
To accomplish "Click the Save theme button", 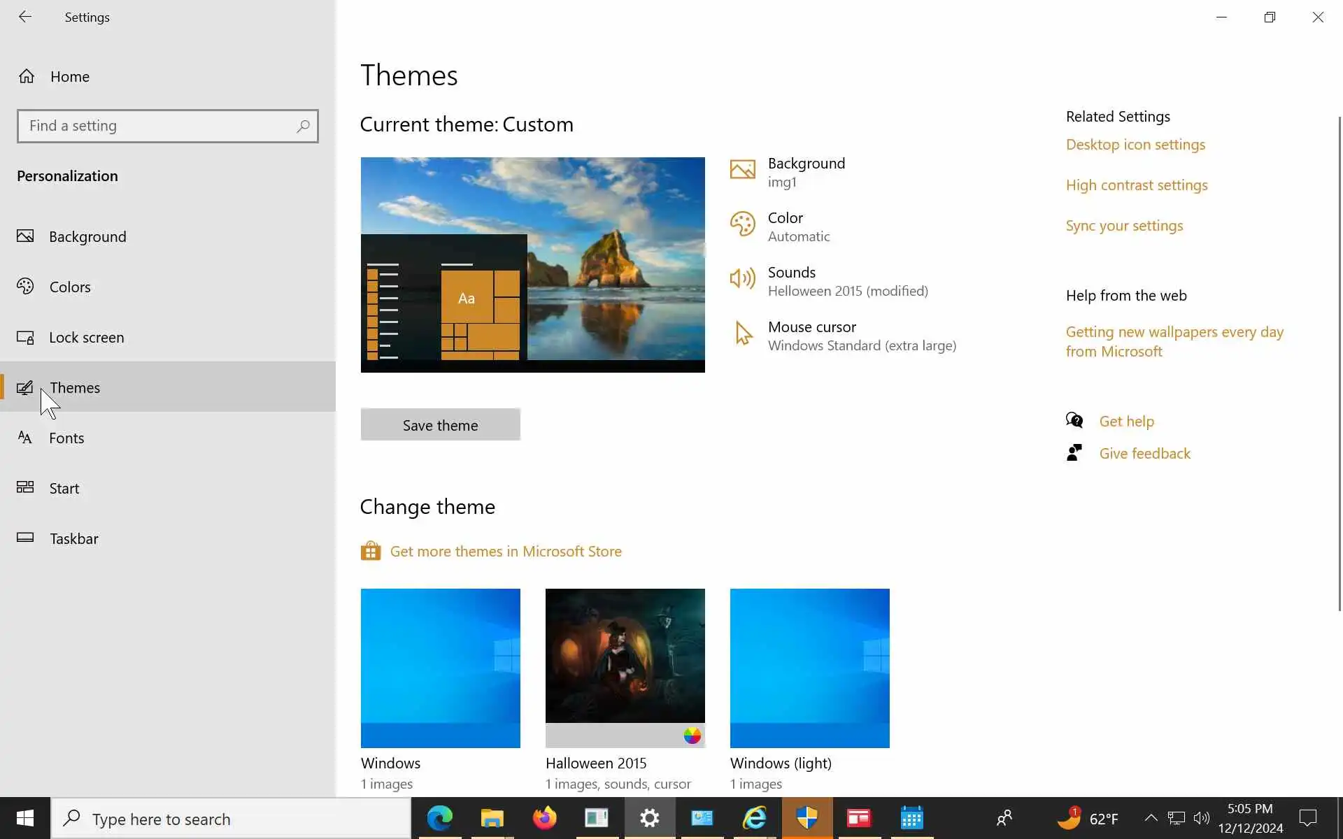I will click(440, 424).
